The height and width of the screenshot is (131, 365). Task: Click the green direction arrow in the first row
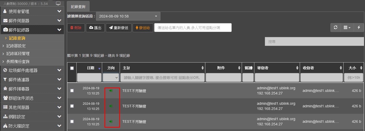111,91
